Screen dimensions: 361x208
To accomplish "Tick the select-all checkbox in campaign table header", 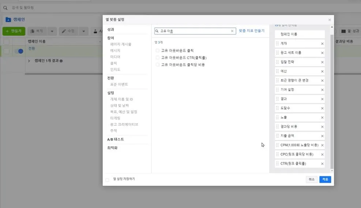I will 7,42.
